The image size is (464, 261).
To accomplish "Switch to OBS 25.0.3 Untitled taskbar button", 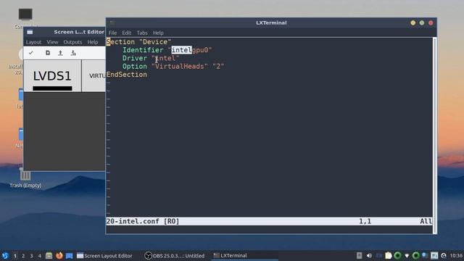I will point(174,256).
